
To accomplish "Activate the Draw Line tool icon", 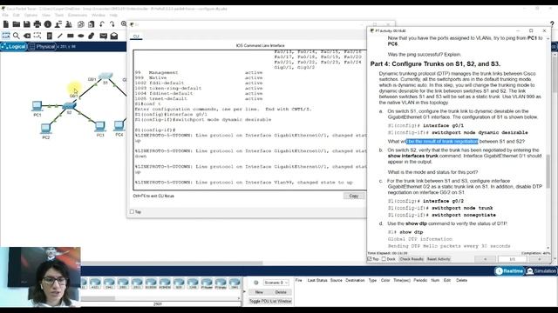I will click(x=60, y=36).
